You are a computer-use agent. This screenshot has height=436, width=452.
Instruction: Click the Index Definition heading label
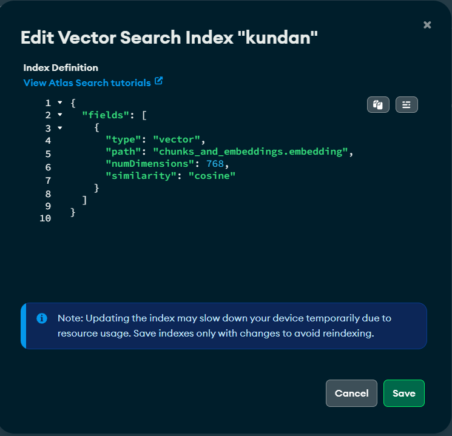61,67
